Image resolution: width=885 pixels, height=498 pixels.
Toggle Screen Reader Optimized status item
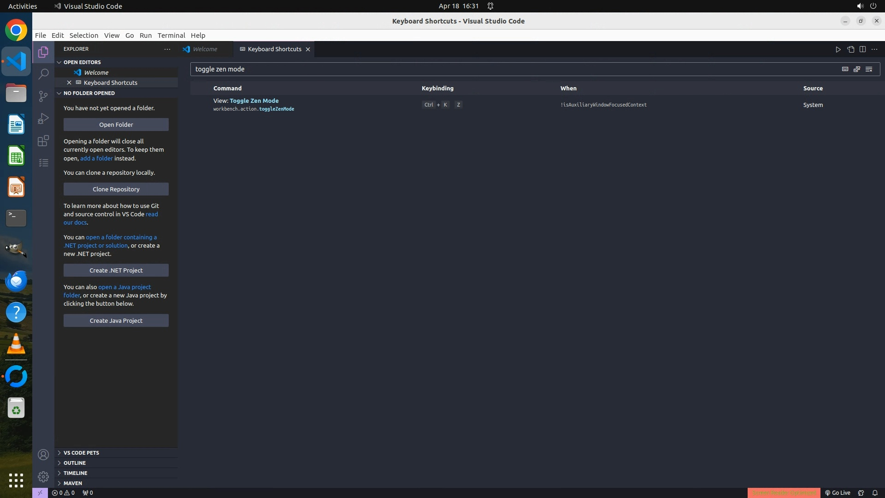(784, 492)
